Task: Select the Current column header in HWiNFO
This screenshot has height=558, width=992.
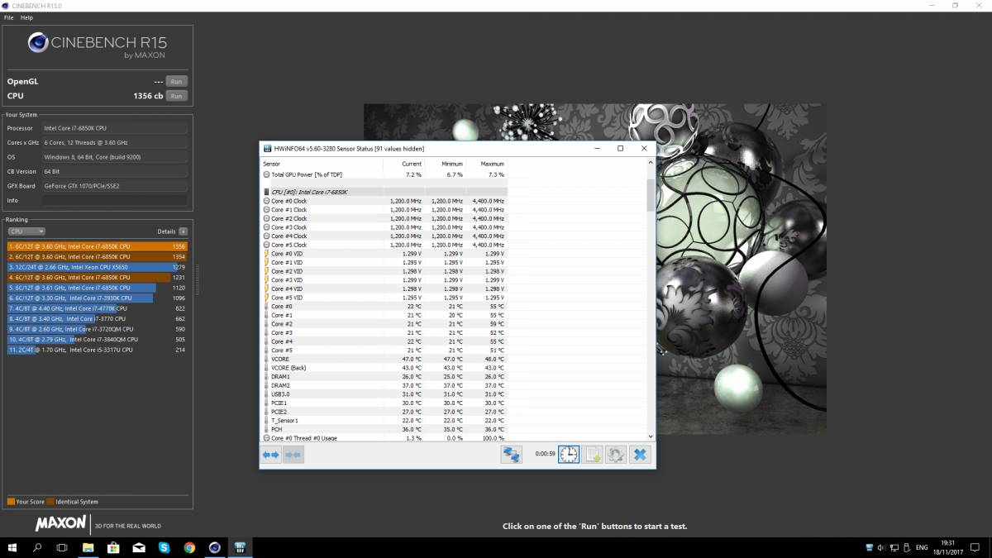Action: (x=403, y=164)
